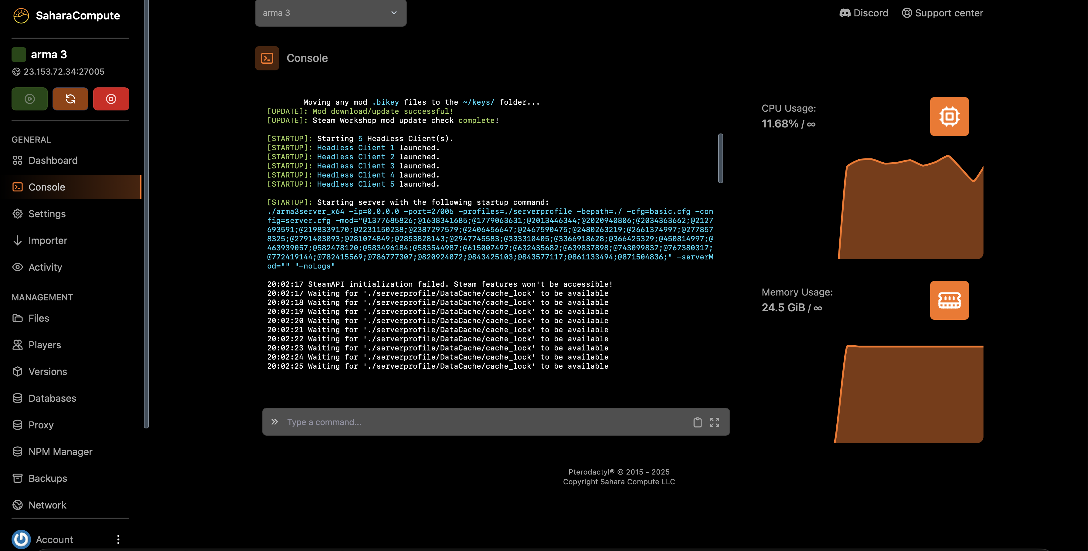Open the Databases section
Image resolution: width=1088 pixels, height=551 pixels.
53,398
